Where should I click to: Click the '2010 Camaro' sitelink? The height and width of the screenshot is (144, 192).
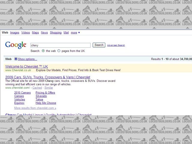click(22, 93)
